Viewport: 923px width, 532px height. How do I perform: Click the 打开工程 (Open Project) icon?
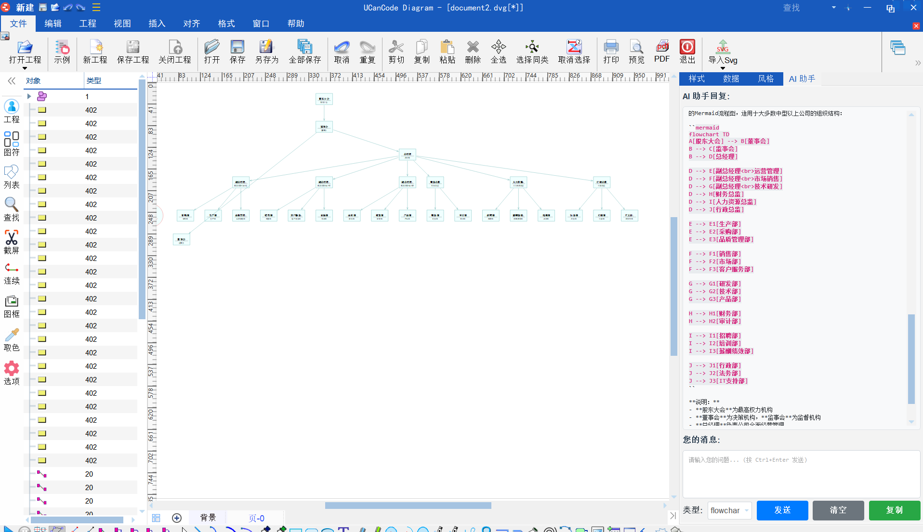point(25,48)
